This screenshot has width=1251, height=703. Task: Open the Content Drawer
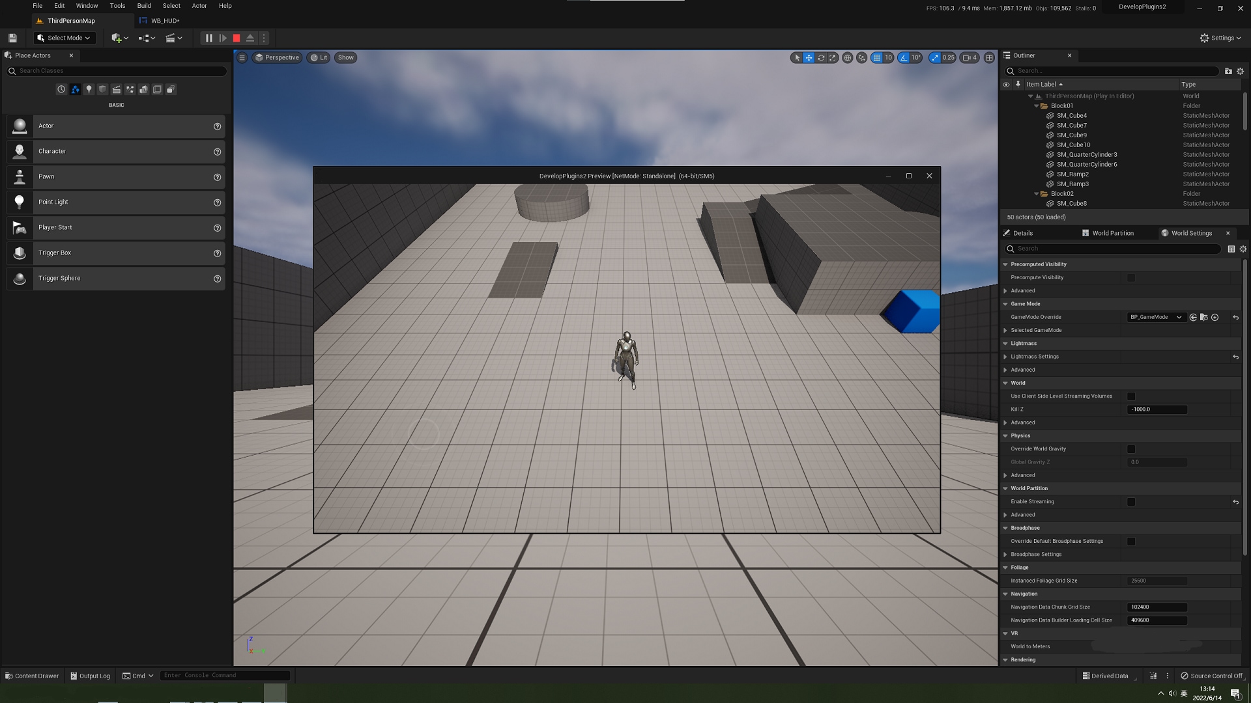point(32,676)
